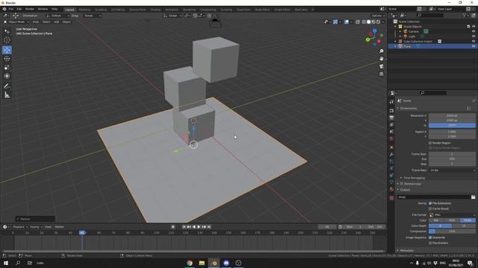Image resolution: width=478 pixels, height=268 pixels.
Task: Open the Modifiers wrench tab
Action: [391, 154]
